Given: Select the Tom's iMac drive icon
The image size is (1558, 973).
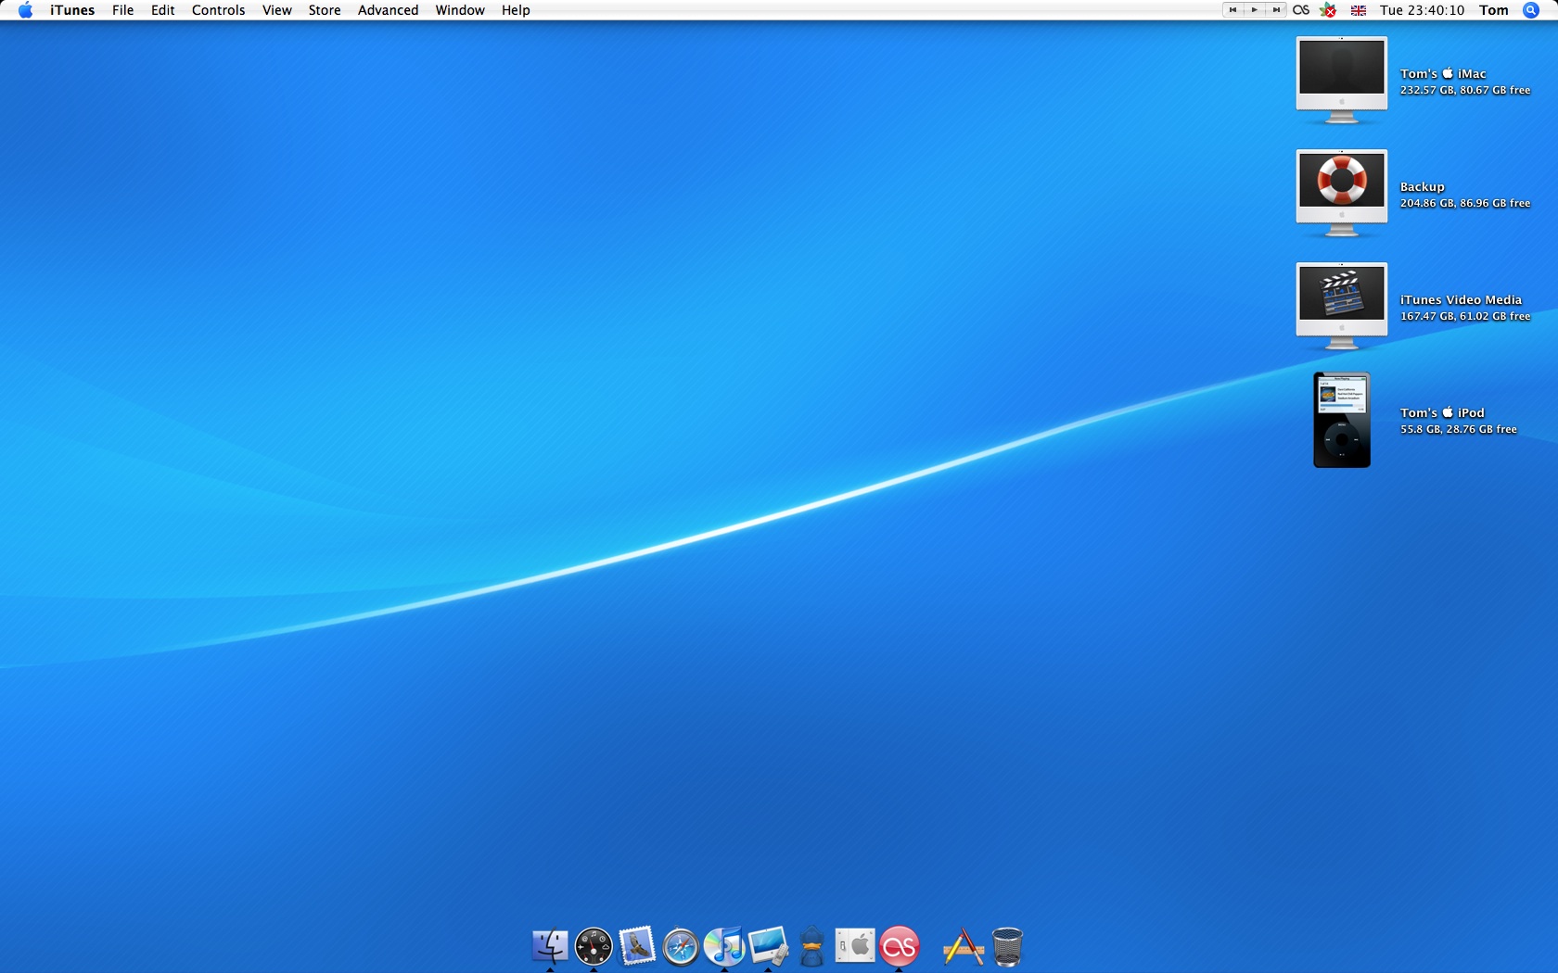Looking at the screenshot, I should point(1341,81).
